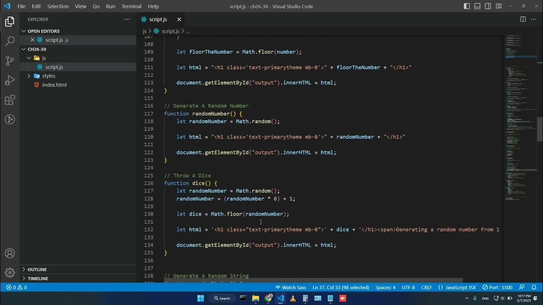This screenshot has width=543, height=305.
Task: Open the Run and Debug view
Action: click(10, 80)
